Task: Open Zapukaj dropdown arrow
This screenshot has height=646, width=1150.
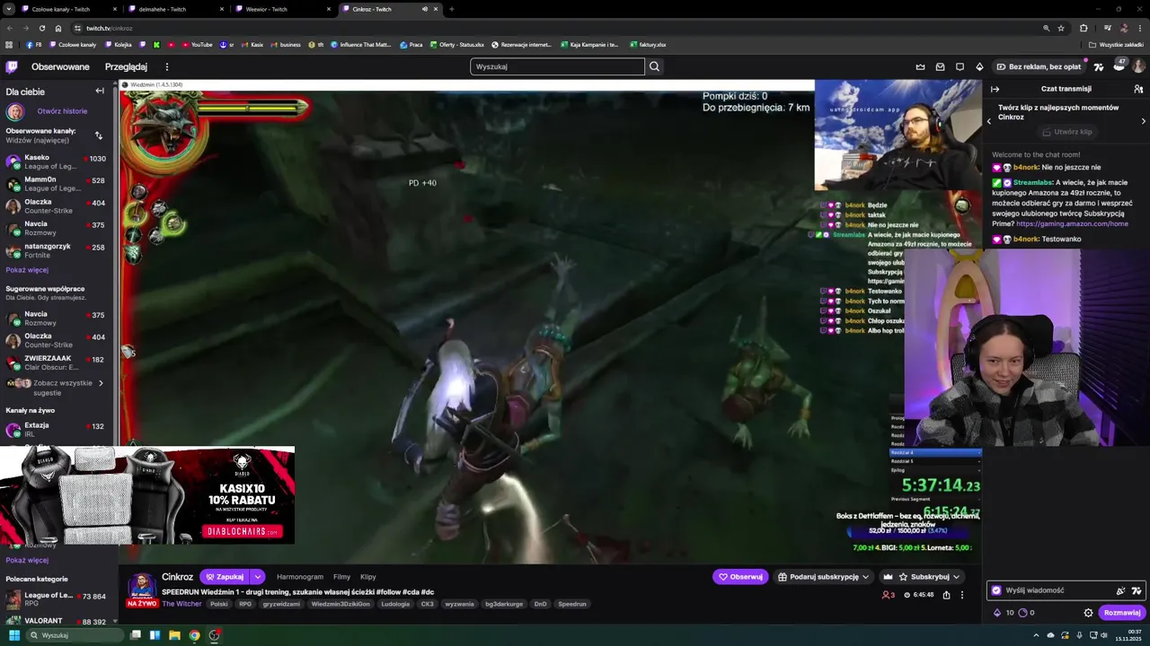Action: pos(258,577)
